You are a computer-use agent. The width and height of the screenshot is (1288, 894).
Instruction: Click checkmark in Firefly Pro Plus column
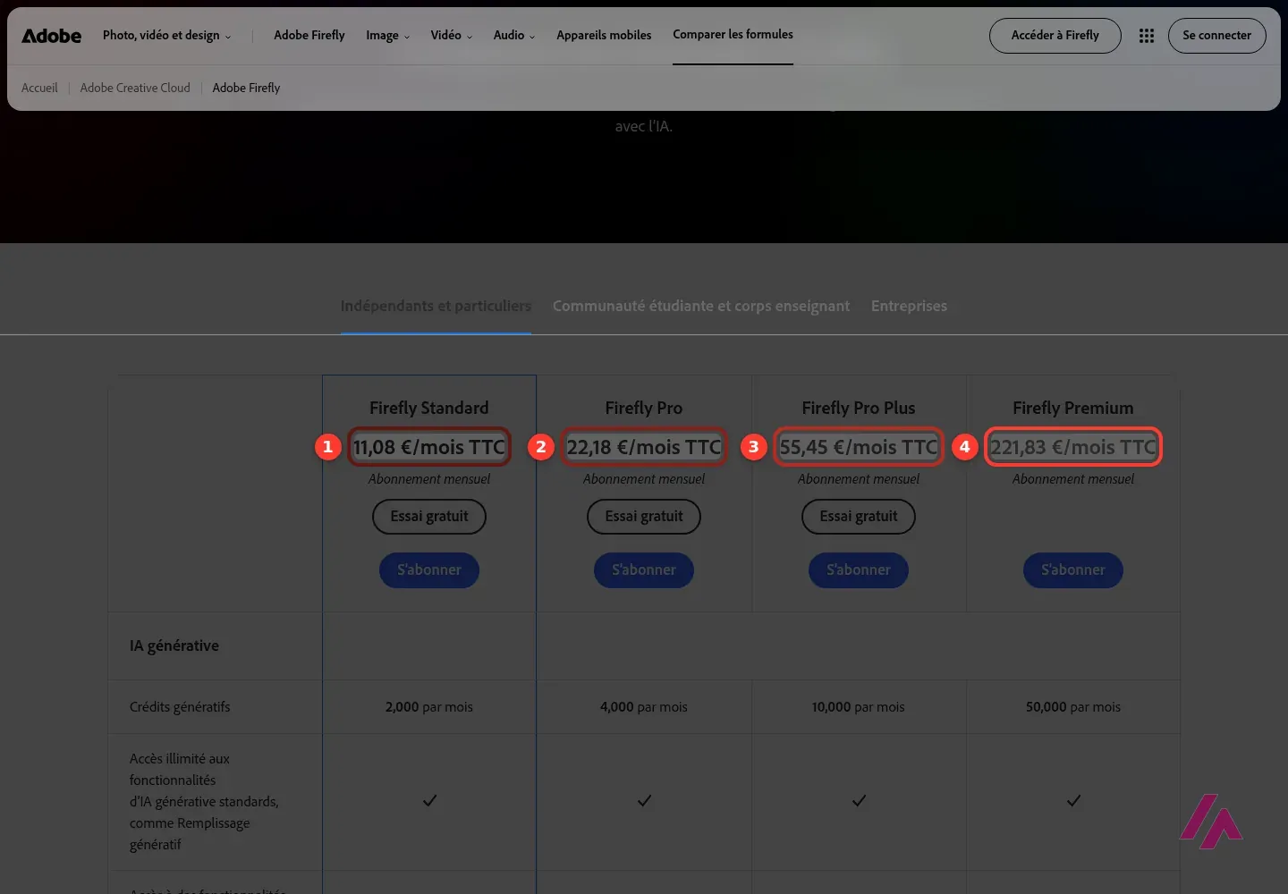[x=859, y=801]
